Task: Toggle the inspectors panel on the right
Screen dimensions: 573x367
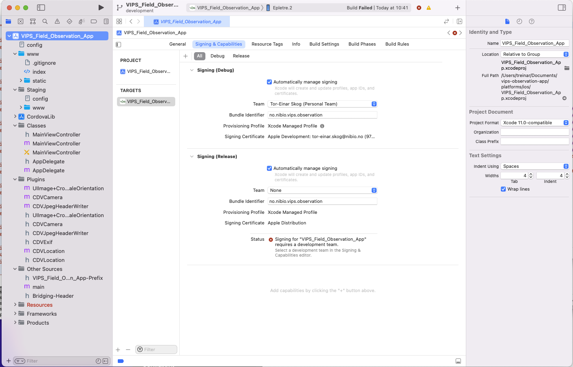Action: (562, 8)
